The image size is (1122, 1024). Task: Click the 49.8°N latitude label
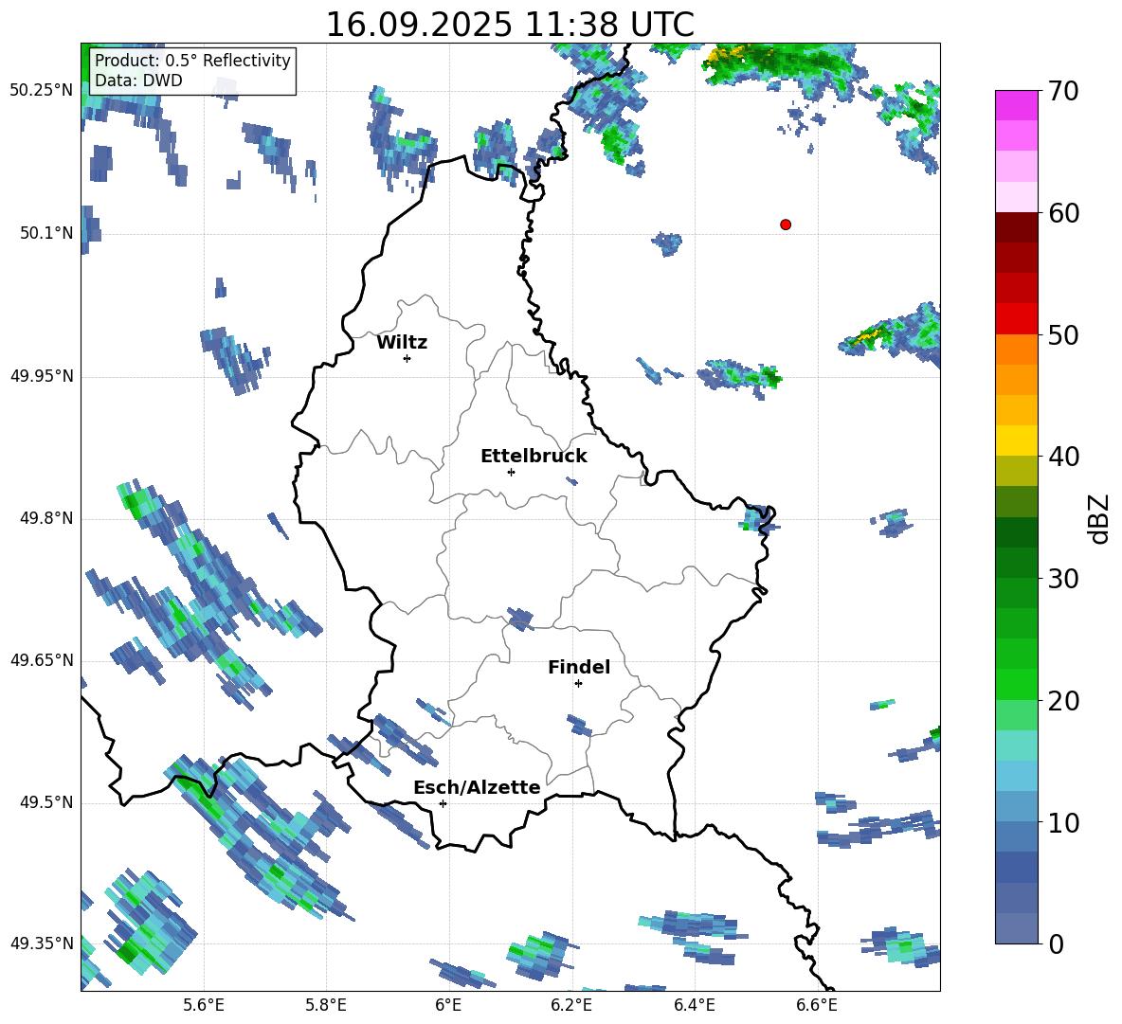pos(46,518)
